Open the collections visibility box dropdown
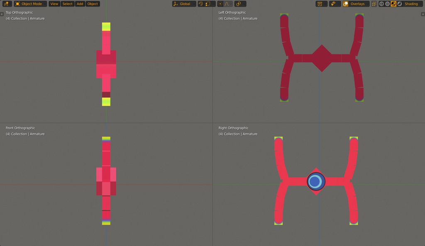The height and width of the screenshot is (246, 425). (321, 4)
